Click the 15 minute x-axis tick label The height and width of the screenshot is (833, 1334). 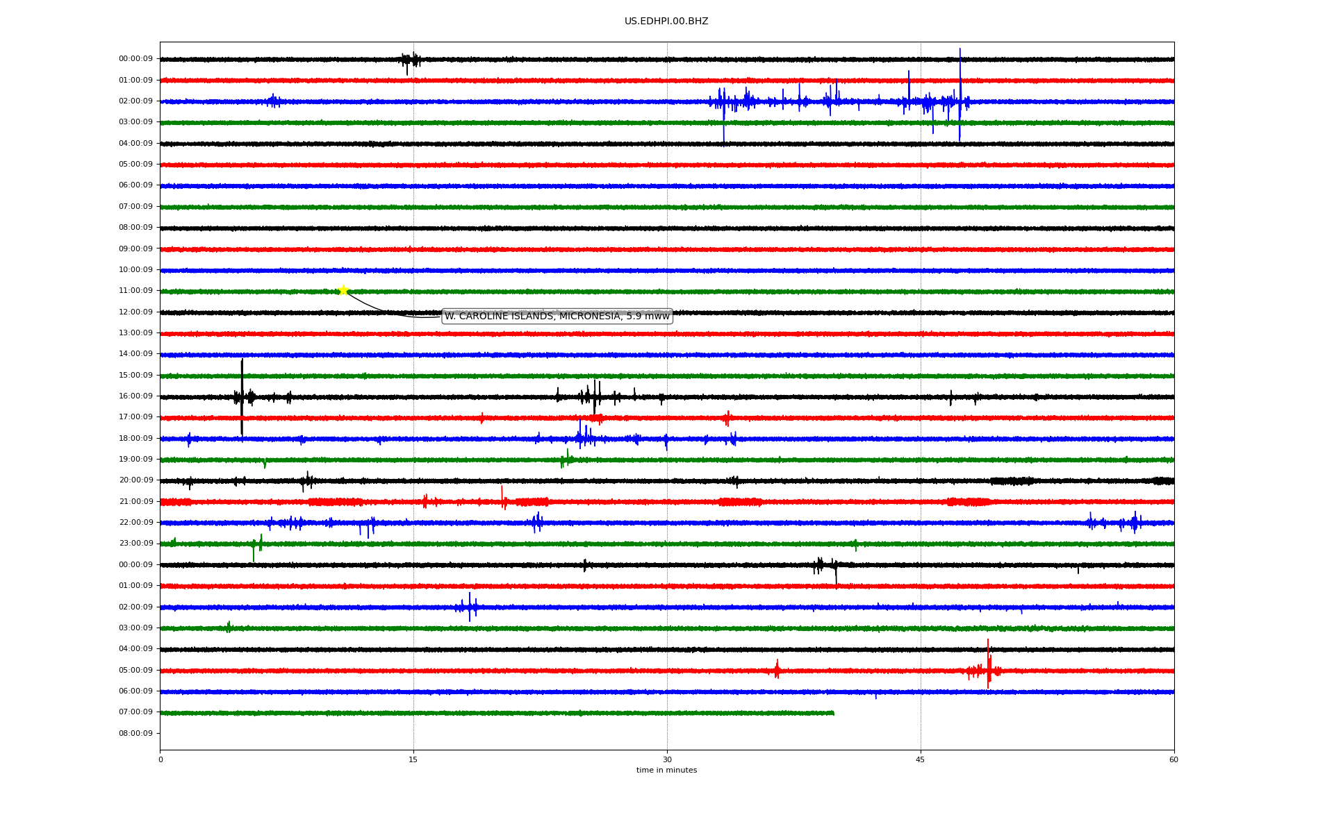(x=413, y=760)
